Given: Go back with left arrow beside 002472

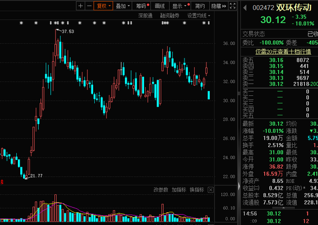Looking at the screenshot, I should 245,8.
